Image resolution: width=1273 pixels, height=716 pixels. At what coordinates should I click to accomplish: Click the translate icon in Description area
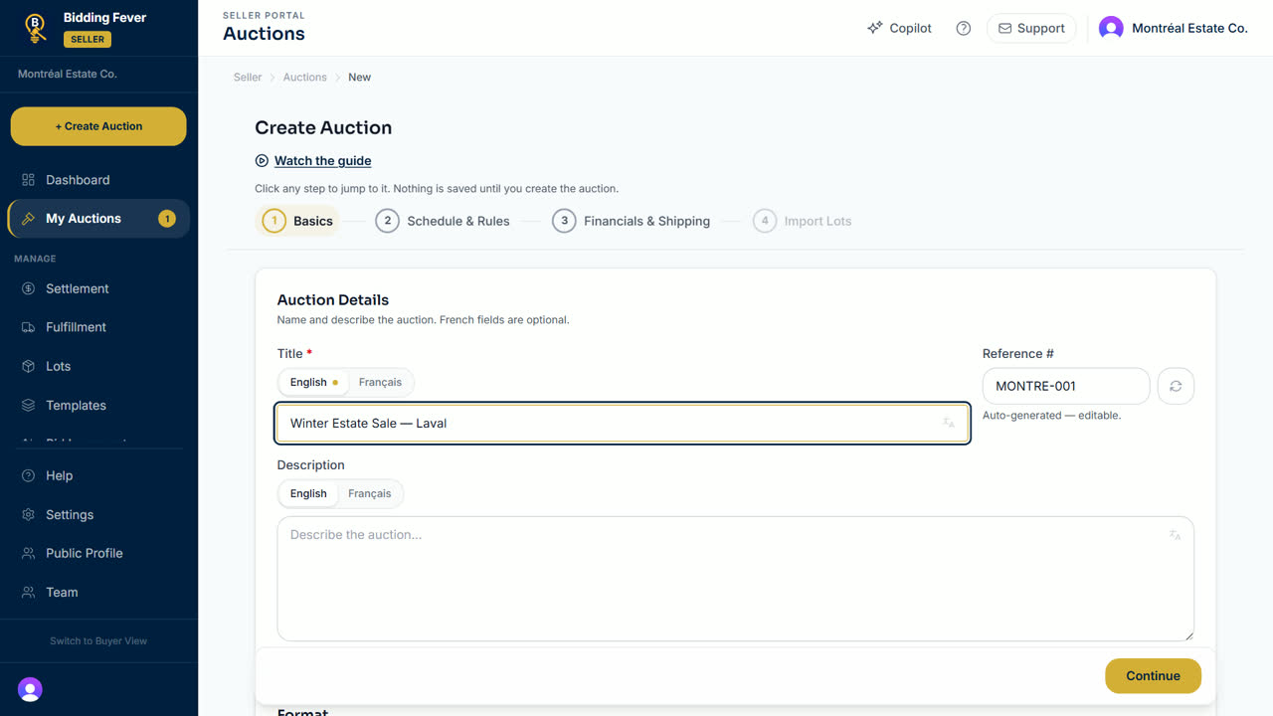1175,535
